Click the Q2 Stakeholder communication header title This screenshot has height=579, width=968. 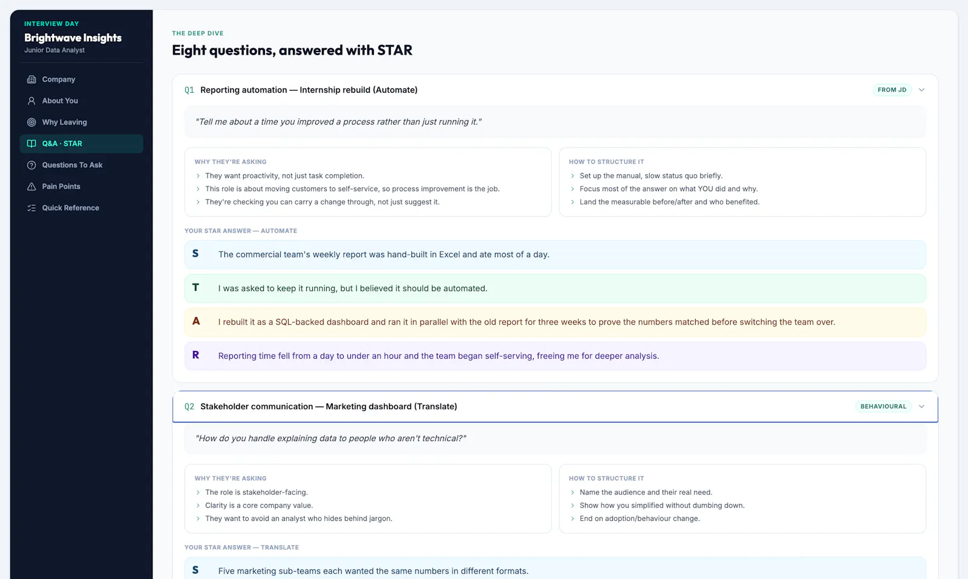click(329, 407)
